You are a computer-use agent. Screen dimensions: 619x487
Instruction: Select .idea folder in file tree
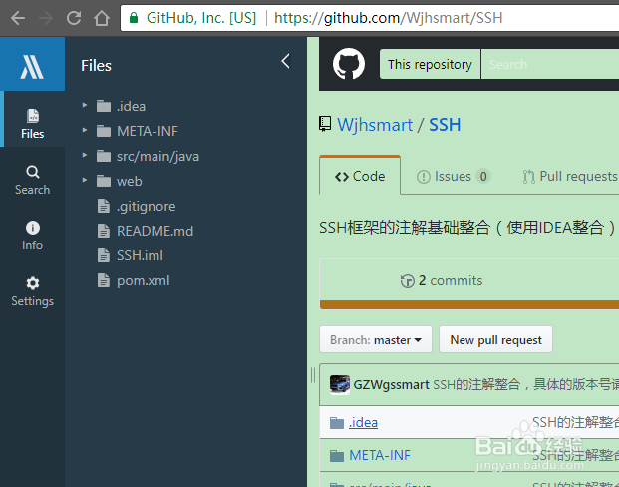point(131,106)
